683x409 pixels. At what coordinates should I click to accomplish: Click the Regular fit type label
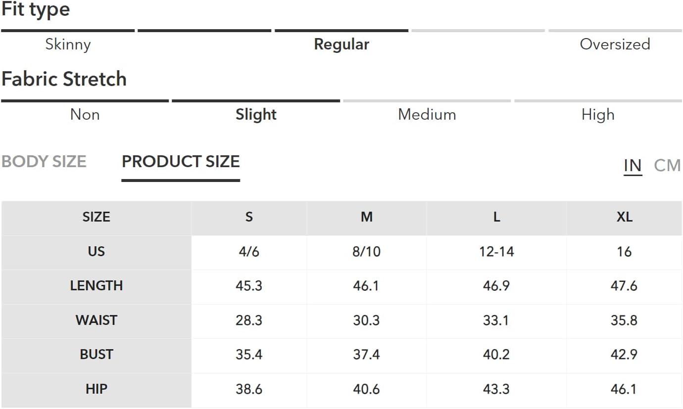341,45
